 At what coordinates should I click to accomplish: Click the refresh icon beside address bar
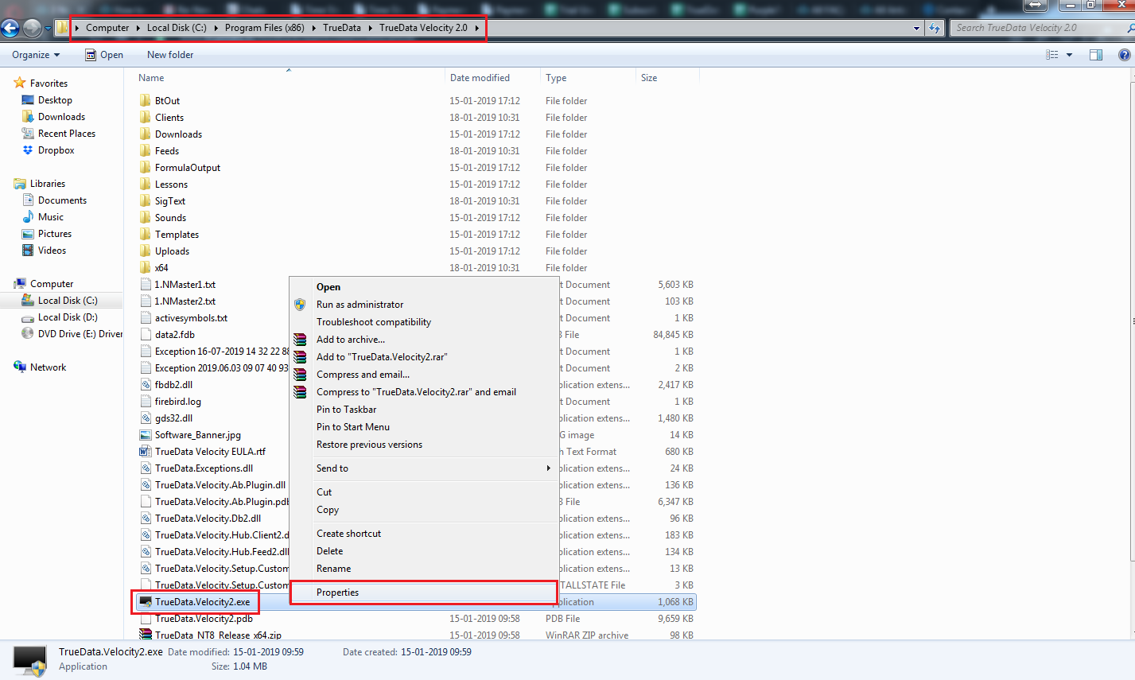[x=935, y=28]
